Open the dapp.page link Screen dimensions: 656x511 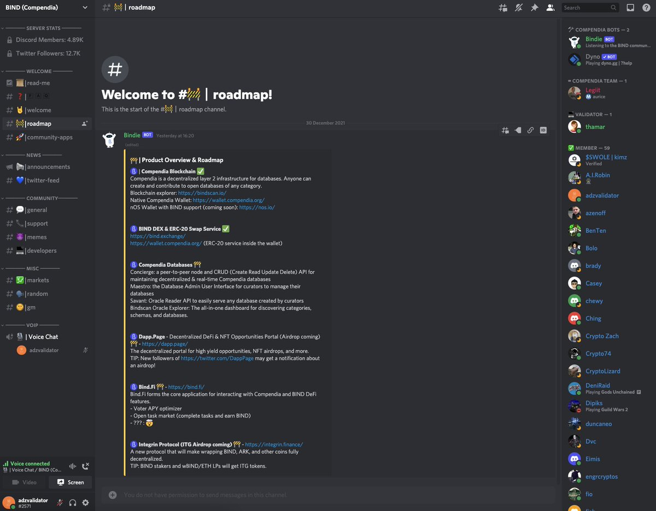click(x=165, y=344)
